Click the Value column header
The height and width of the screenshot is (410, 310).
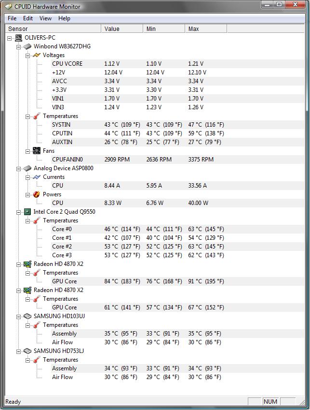click(122, 29)
